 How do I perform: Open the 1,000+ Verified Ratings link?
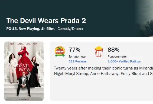pos(124,61)
